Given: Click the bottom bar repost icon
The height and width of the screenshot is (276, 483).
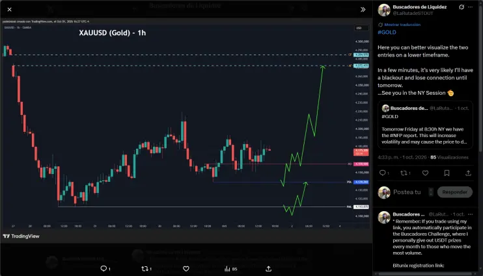Looking at the screenshot, I should click(145, 269).
